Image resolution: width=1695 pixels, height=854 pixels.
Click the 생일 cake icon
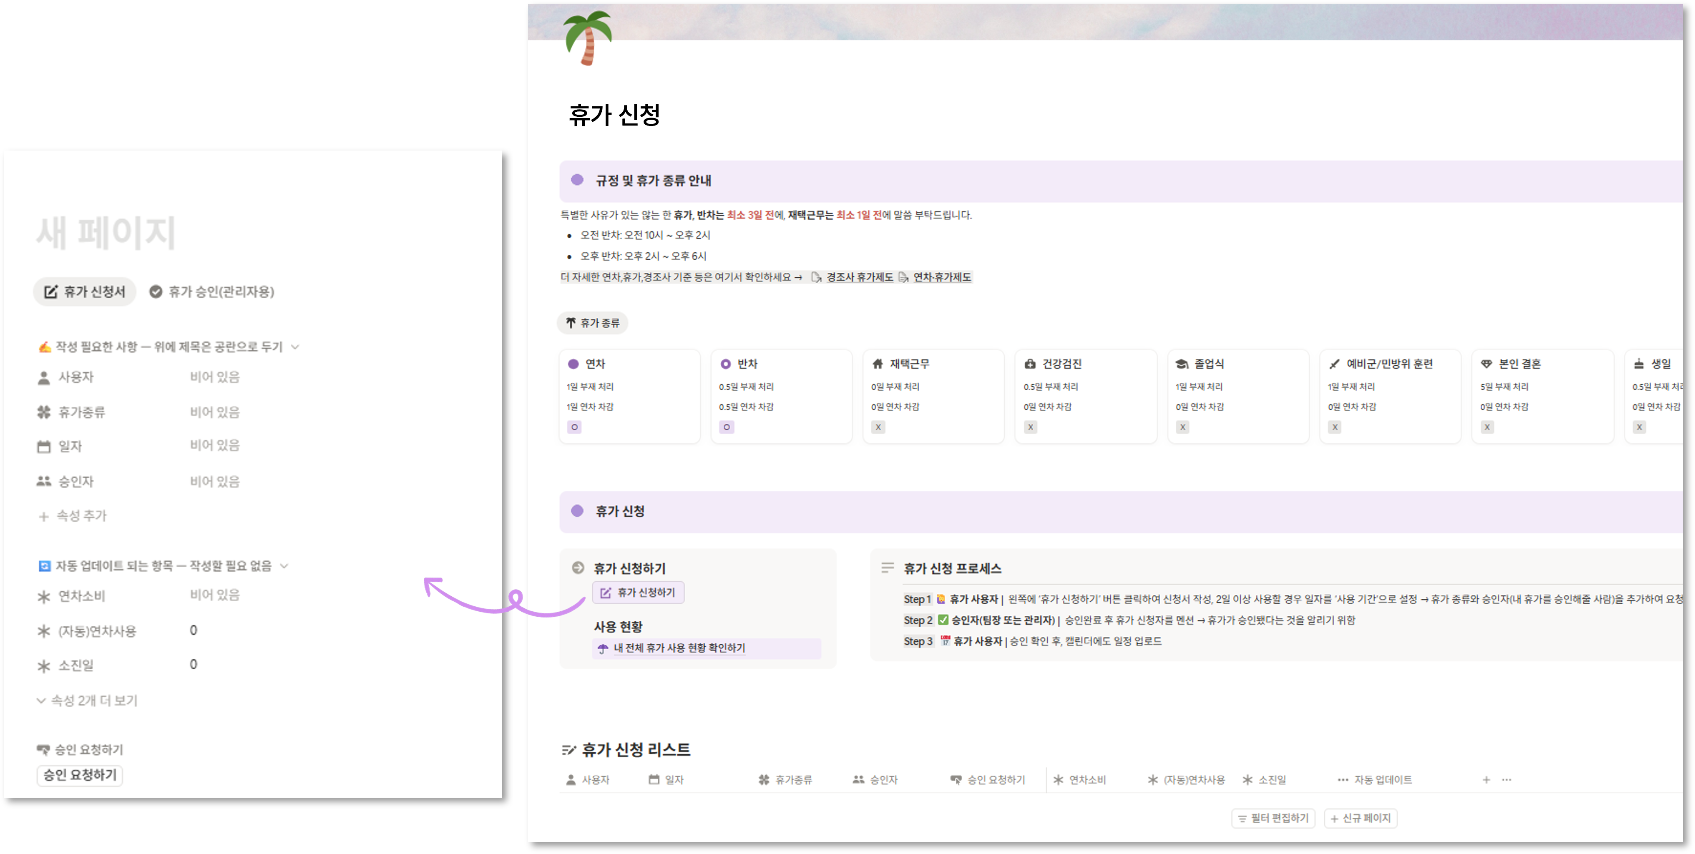coord(1639,364)
